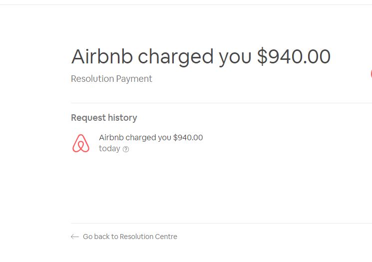Screen dimensions: 372x262
Task: Click the word Airbnb in the history entry
Action: click(x=111, y=138)
